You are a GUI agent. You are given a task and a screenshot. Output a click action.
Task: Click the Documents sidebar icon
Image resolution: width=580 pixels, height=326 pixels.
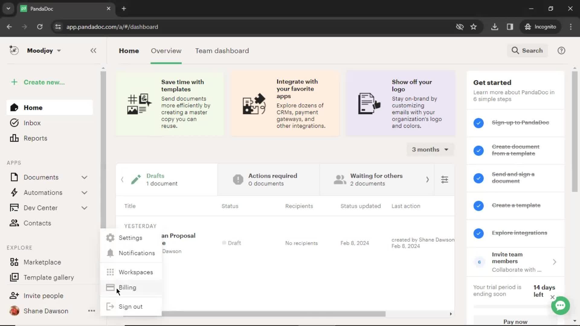pyautogui.click(x=14, y=177)
